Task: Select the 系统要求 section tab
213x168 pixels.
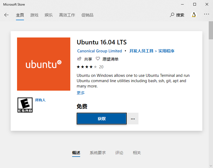Action: point(98,153)
